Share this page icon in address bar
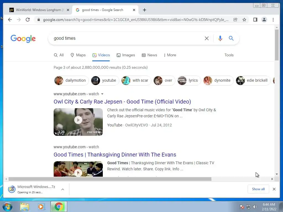283x212 pixels. tap(235, 20)
